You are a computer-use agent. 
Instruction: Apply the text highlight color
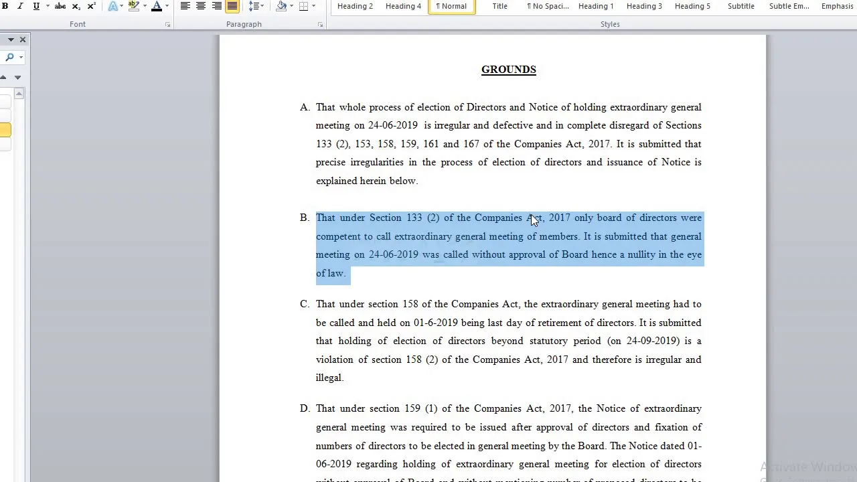click(x=133, y=6)
